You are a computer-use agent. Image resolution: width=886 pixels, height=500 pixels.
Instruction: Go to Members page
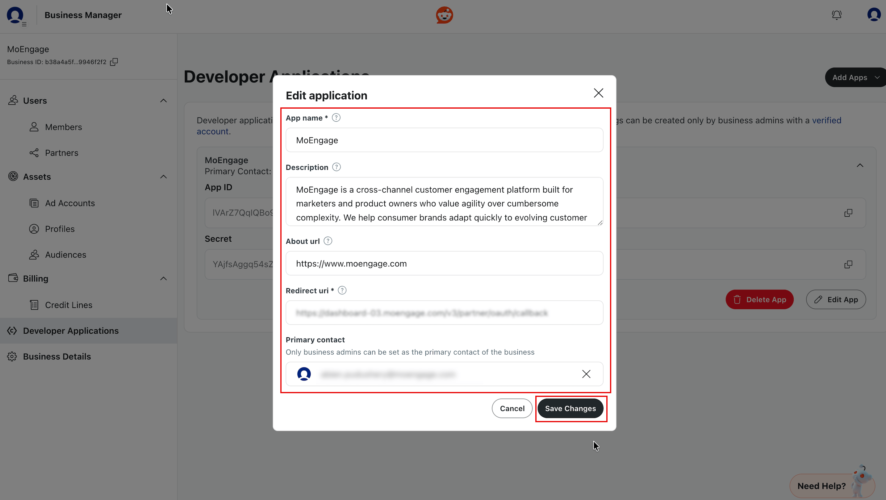(x=63, y=127)
